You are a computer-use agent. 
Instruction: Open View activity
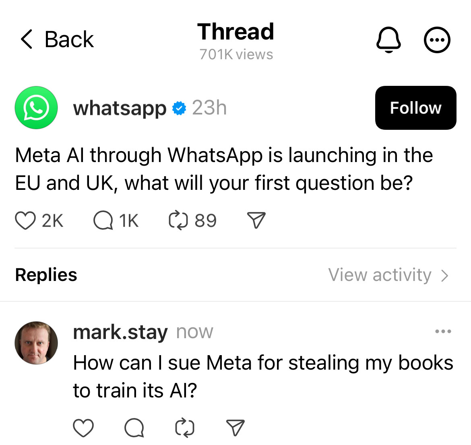tap(380, 275)
